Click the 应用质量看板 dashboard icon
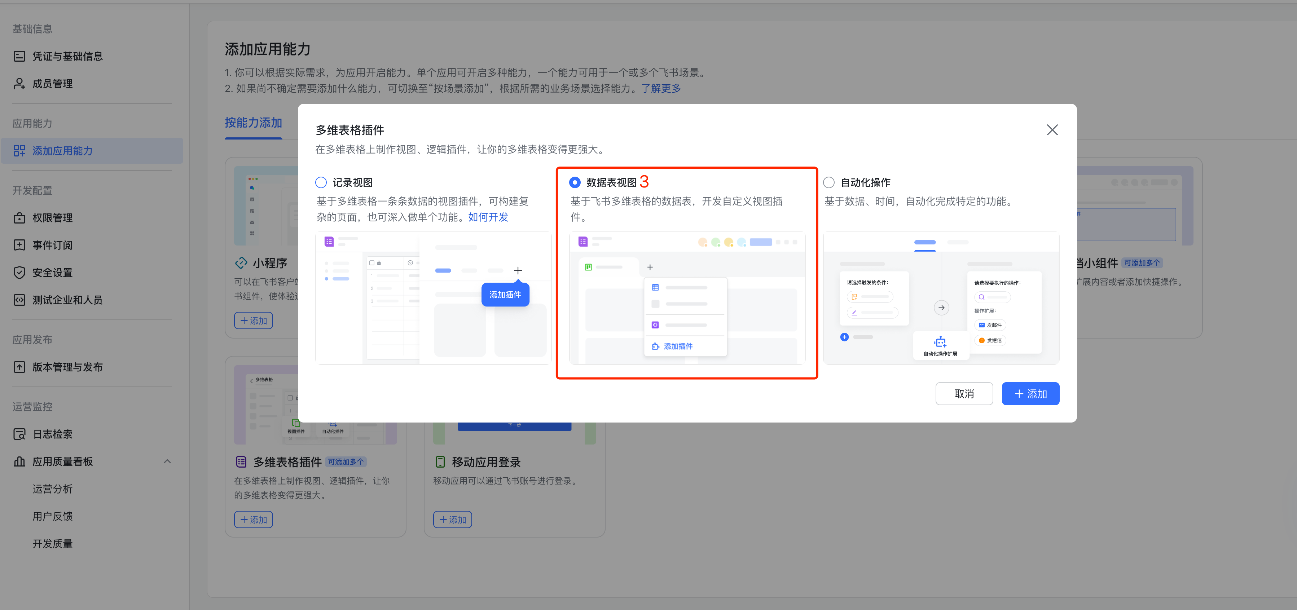The image size is (1297, 610). (19, 461)
